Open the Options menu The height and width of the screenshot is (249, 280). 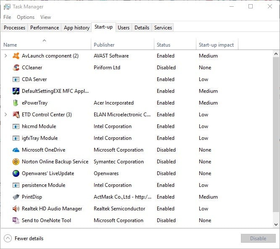click(26, 17)
